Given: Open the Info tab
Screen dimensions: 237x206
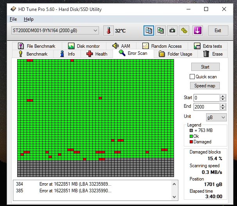Looking at the screenshot, I should 67,54.
